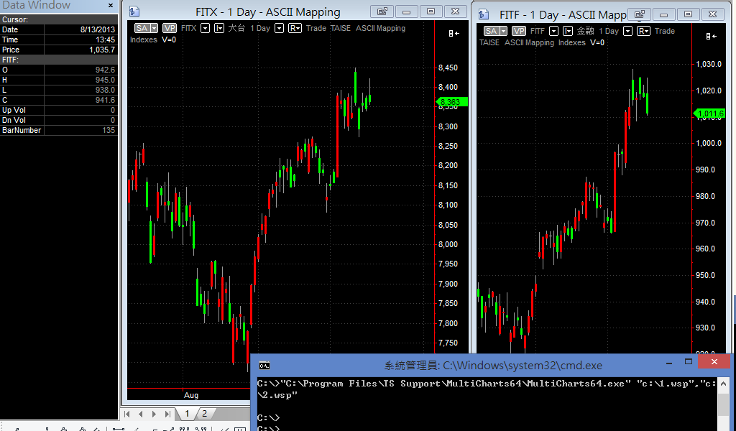This screenshot has width=736, height=431.
Task: Click the FITF symbol label in chart status line
Action: pyautogui.click(x=538, y=31)
